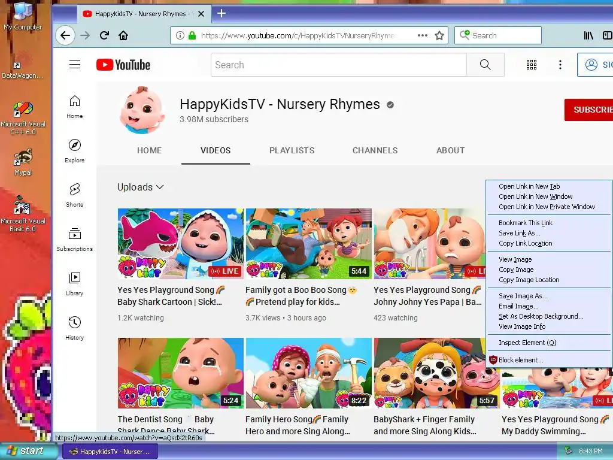Open YouTube settings three-dot menu
This screenshot has width=613, height=460.
click(x=560, y=65)
